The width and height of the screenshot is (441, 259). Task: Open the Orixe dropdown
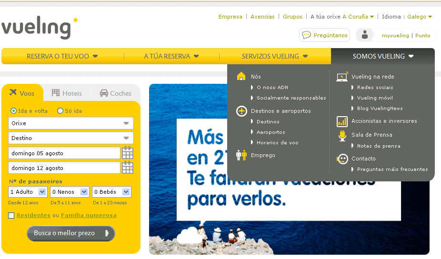click(71, 123)
